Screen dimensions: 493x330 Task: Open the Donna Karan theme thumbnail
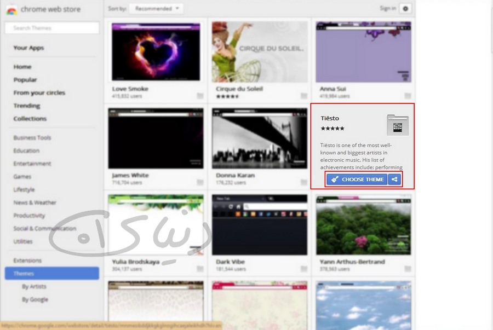point(260,138)
